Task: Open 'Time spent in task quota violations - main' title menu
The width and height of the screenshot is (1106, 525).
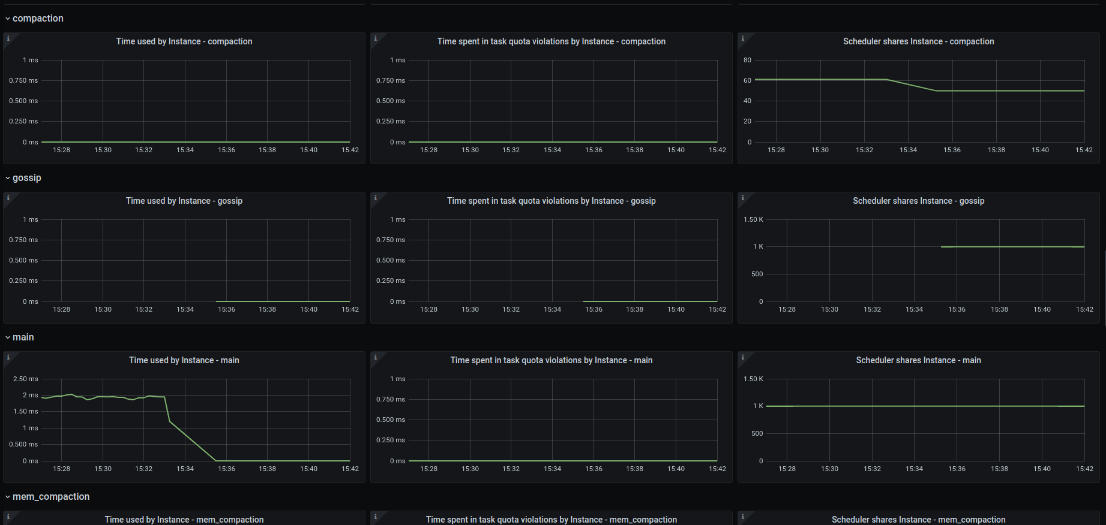Action: pos(551,360)
